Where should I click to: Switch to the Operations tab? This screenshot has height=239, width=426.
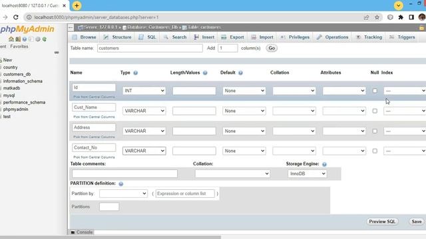tap(333, 37)
